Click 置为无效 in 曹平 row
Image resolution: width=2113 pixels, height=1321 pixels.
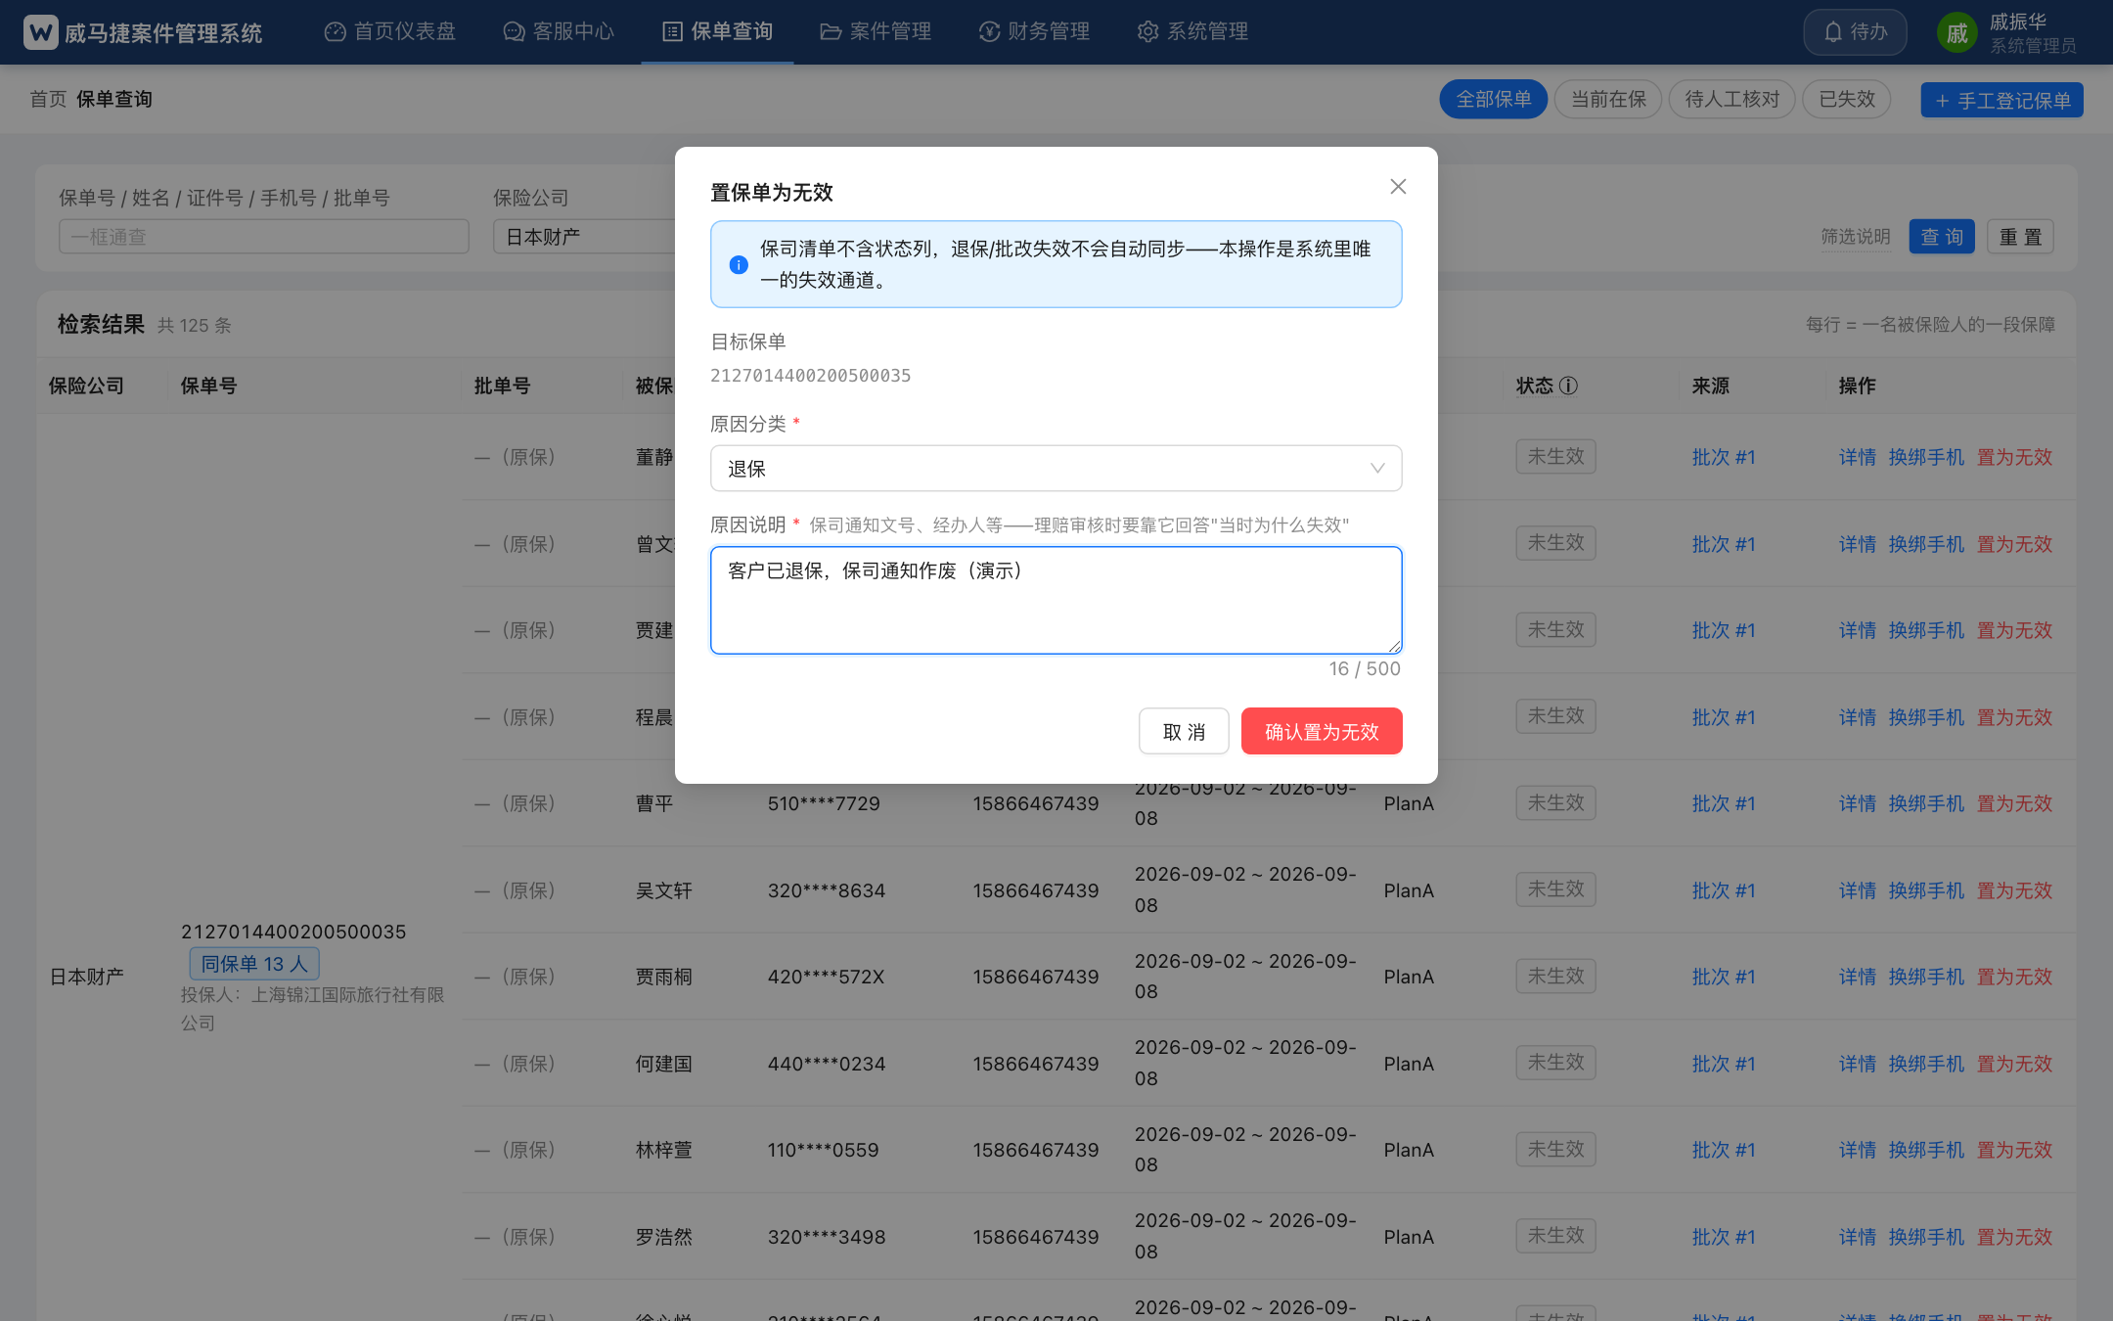point(2015,803)
